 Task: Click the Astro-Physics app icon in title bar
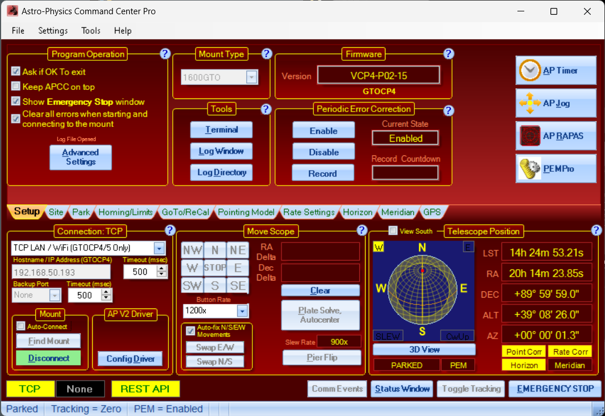click(13, 11)
